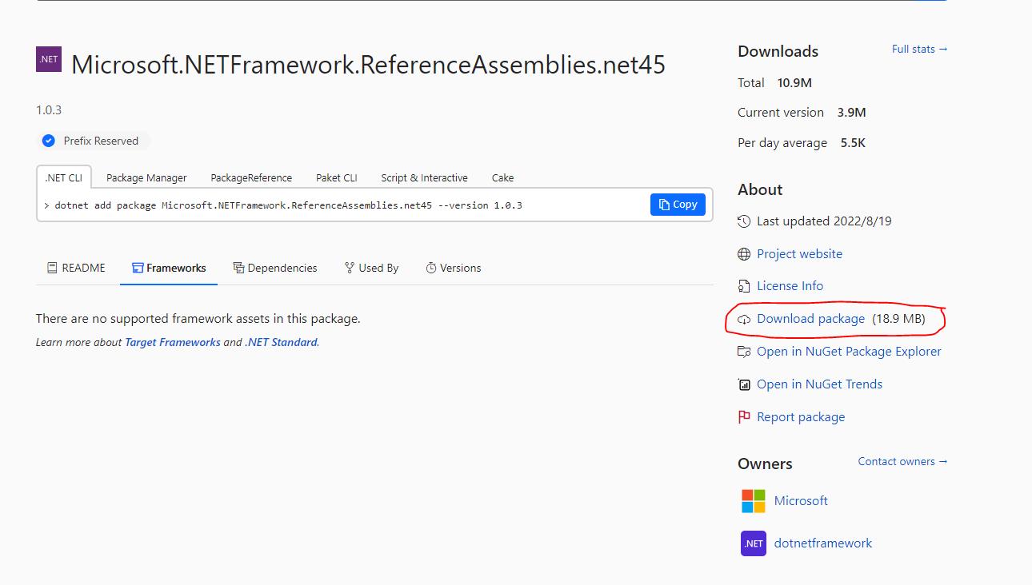Click the .NET package logo icon
The height and width of the screenshot is (585, 1032).
tap(48, 59)
